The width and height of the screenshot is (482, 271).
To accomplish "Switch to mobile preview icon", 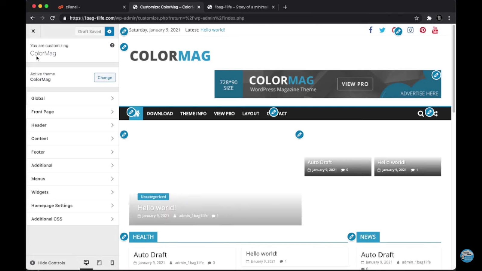I will (112, 263).
